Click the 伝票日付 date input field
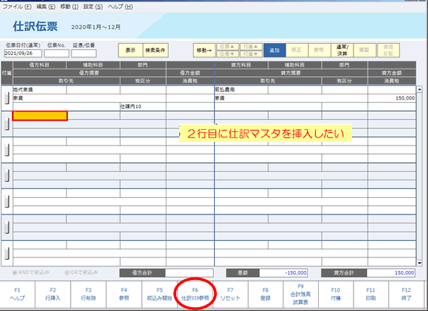 (x=23, y=54)
